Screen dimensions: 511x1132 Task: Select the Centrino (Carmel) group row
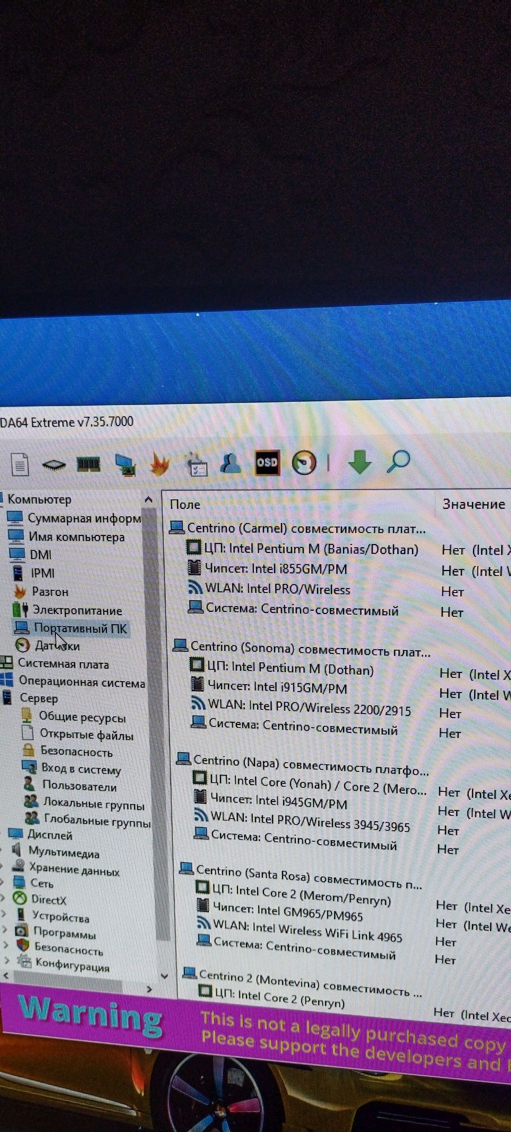tap(298, 529)
